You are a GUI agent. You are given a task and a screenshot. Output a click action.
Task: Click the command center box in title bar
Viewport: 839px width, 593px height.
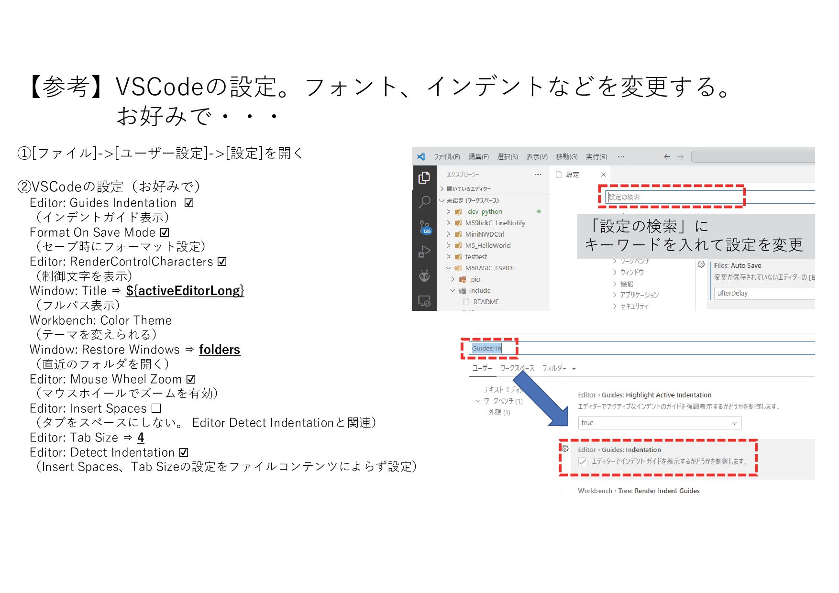[x=753, y=156]
